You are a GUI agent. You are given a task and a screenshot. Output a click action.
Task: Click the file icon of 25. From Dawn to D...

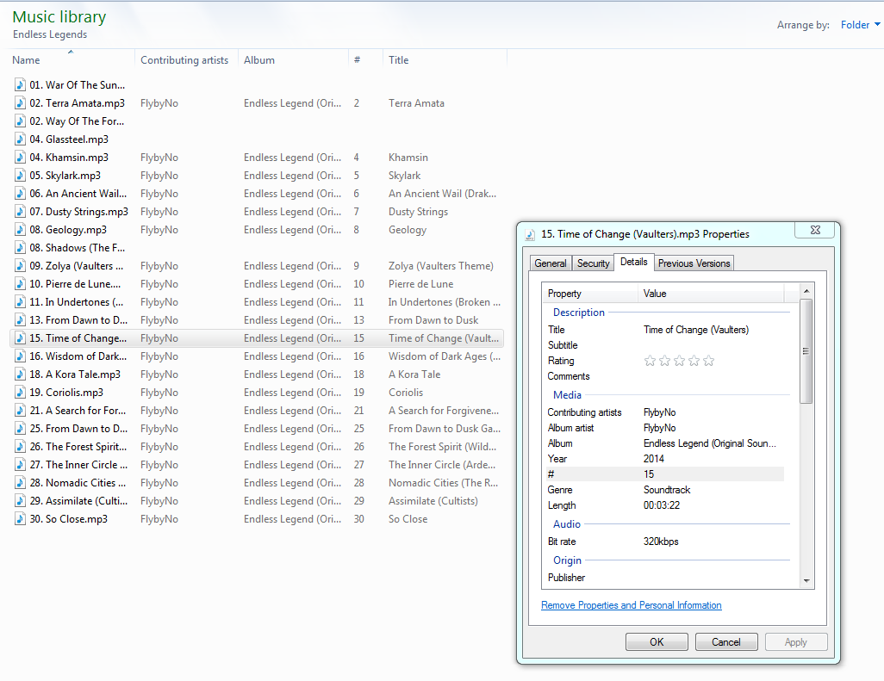tap(21, 429)
